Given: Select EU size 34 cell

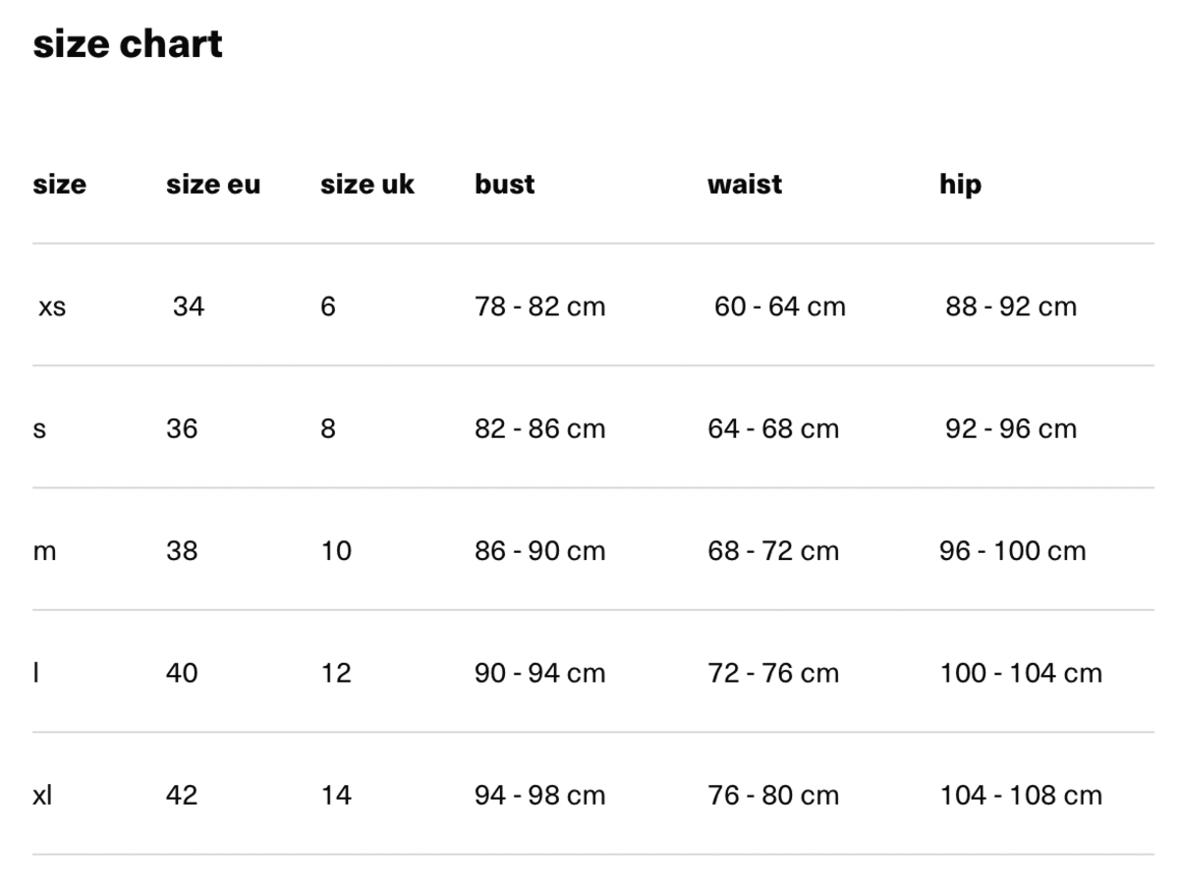Looking at the screenshot, I should click(189, 307).
